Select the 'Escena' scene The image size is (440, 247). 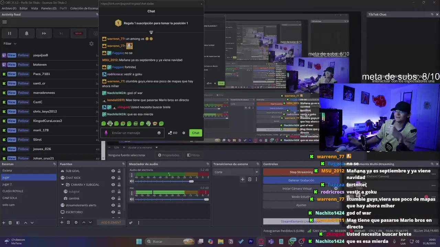[28, 170]
